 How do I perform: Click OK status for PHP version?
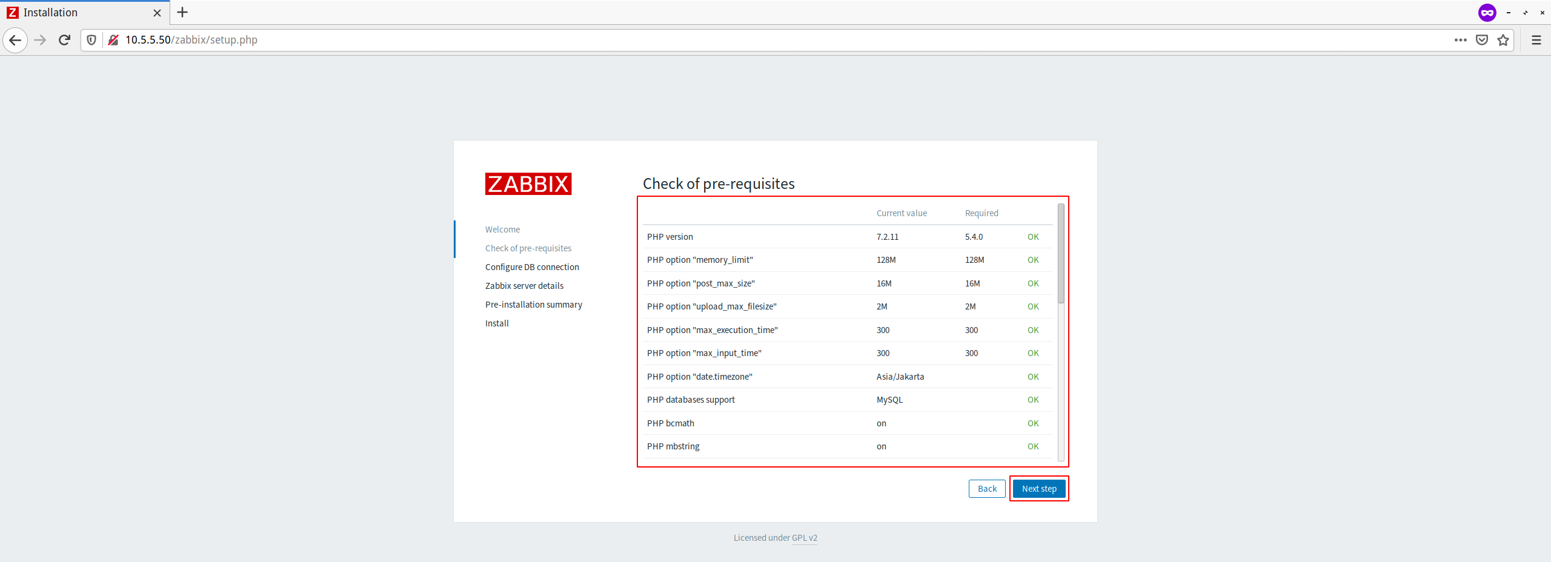point(1033,237)
